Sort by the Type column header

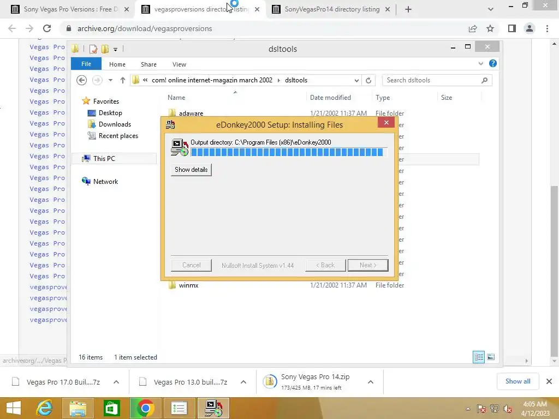(x=383, y=98)
